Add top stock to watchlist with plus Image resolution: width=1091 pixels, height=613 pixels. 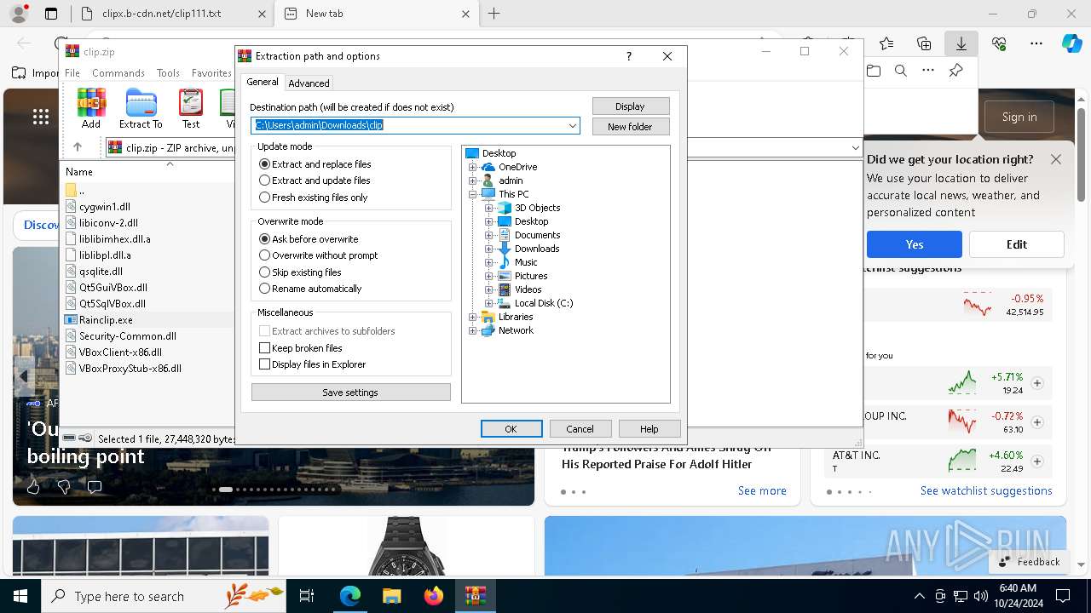(x=1037, y=383)
